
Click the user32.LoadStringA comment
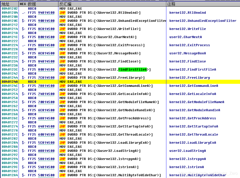187,151
